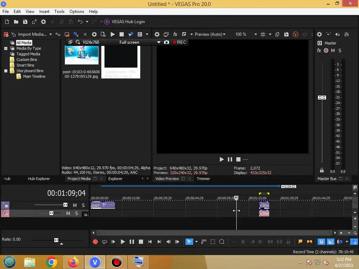Open edit tool dropdown arrow
Viewport: 359px width, 269px height.
196,242
